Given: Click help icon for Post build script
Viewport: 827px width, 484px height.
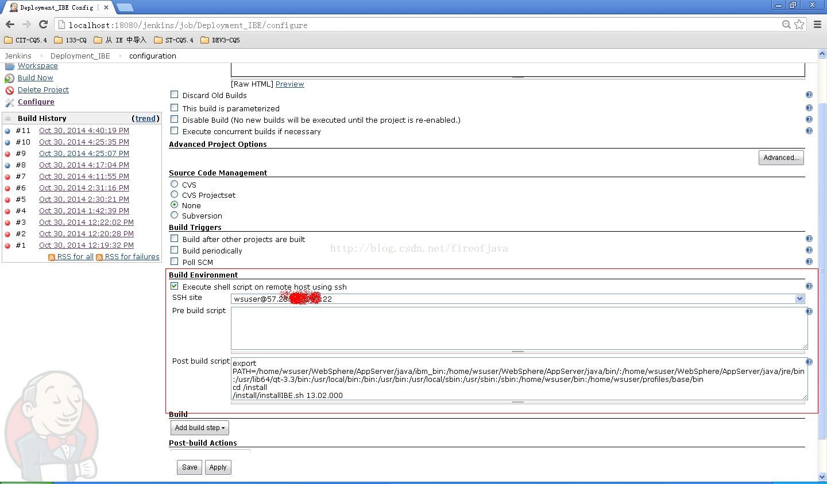Looking at the screenshot, I should 809,362.
